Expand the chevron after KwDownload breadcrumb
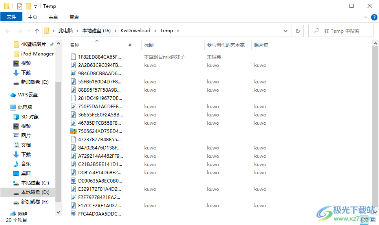The height and width of the screenshot is (225, 379). 155,31
